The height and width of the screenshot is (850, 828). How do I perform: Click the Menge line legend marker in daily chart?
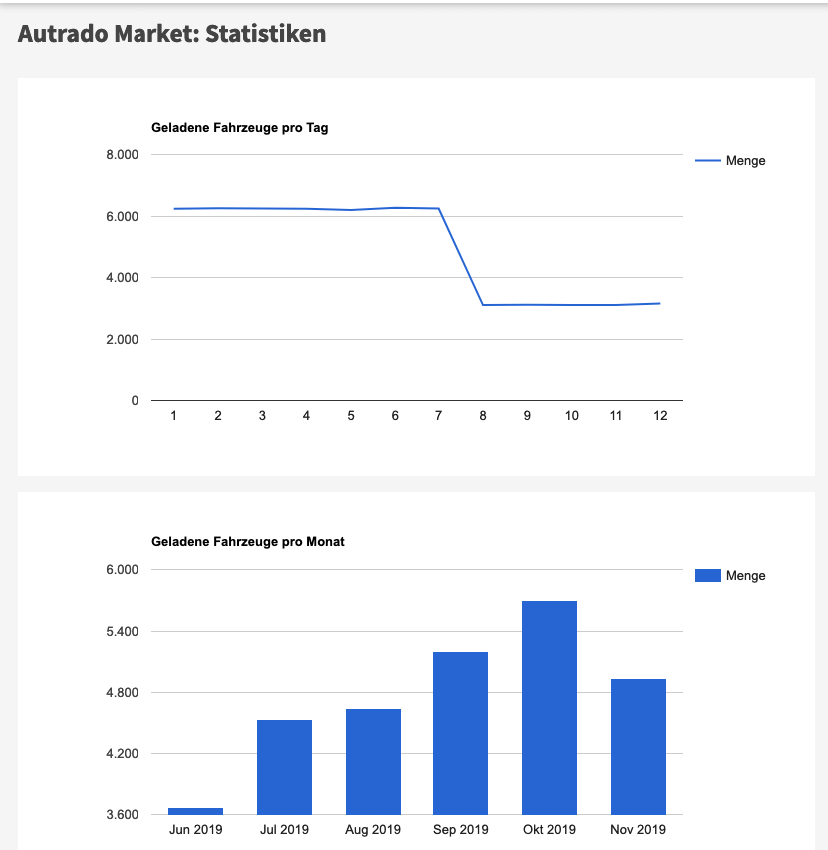[707, 160]
